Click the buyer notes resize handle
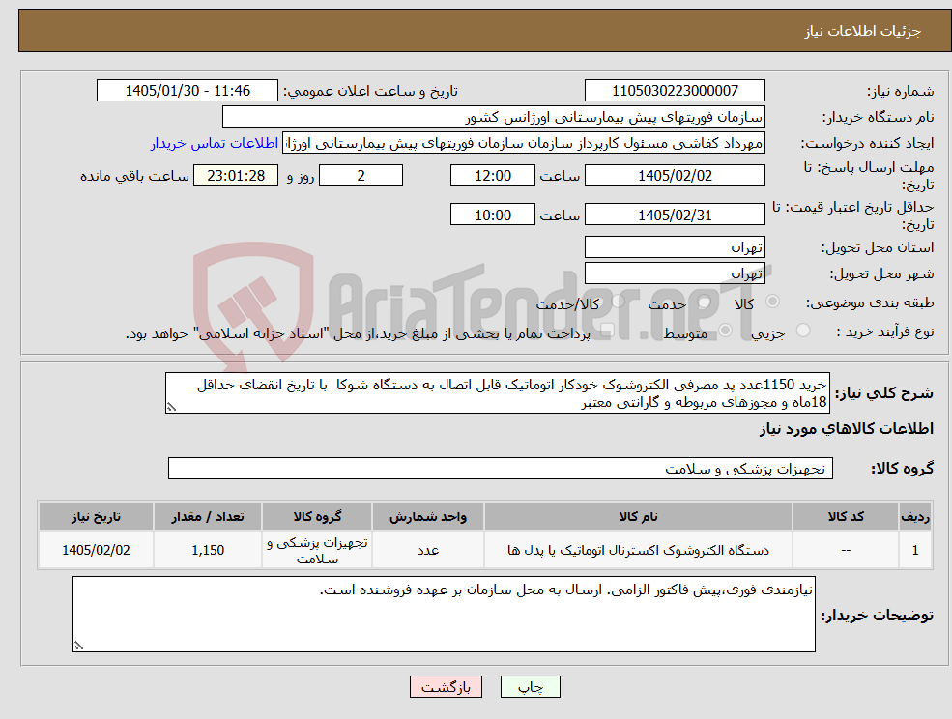 [x=78, y=646]
